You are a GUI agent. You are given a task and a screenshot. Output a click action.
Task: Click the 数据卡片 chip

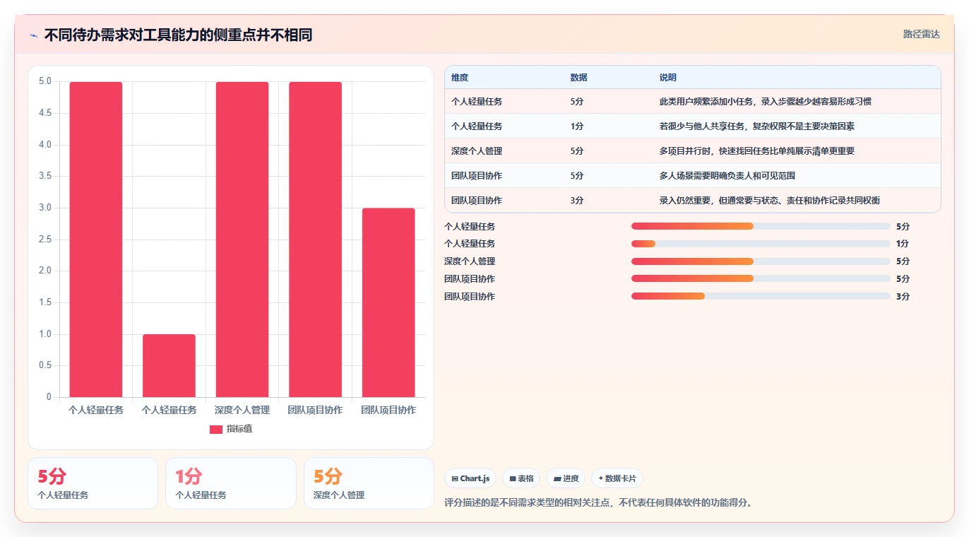(x=617, y=478)
